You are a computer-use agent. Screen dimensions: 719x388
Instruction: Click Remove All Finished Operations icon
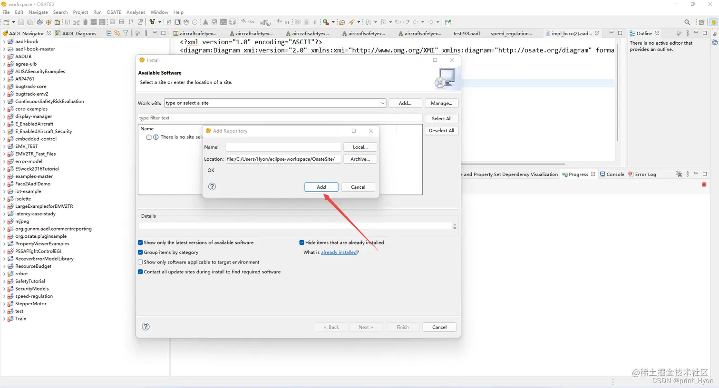[x=679, y=175]
